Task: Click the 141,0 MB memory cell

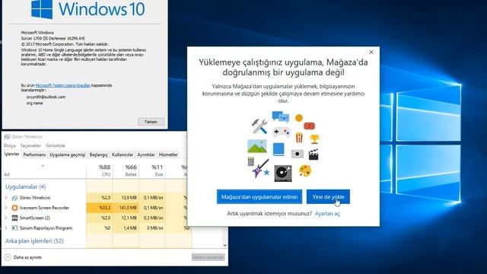Action: click(x=126, y=208)
